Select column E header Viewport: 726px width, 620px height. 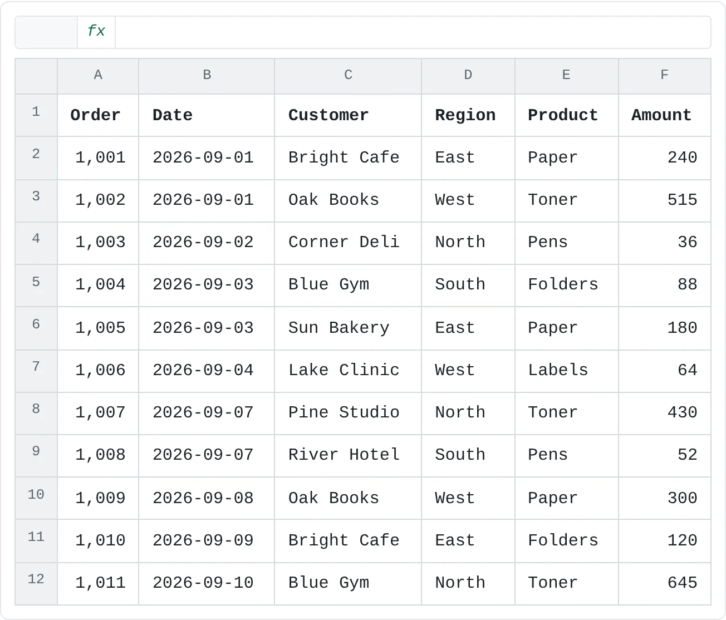coord(567,76)
